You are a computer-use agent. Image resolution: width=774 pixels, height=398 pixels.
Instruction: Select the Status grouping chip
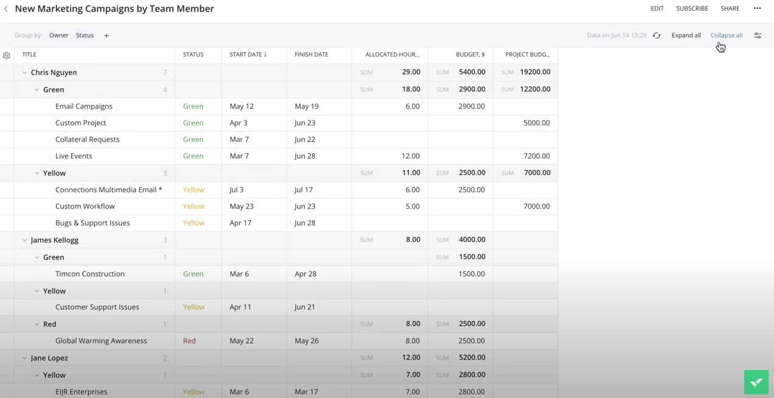pyautogui.click(x=84, y=35)
